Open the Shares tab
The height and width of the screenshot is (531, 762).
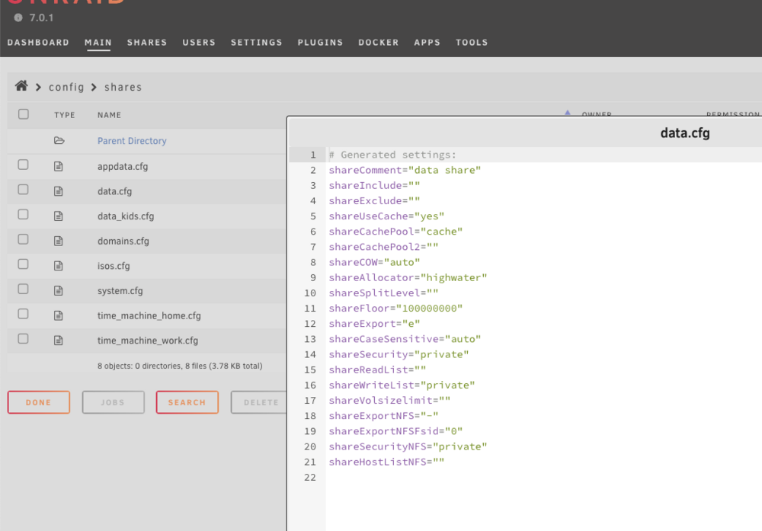[147, 42]
